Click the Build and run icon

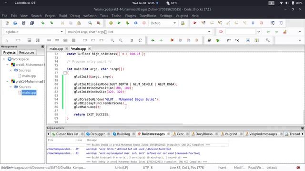127,23
